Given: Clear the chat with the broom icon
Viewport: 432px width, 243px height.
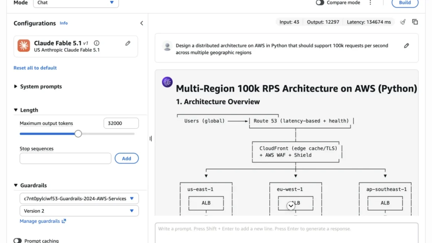Looking at the screenshot, I should coord(403,22).
